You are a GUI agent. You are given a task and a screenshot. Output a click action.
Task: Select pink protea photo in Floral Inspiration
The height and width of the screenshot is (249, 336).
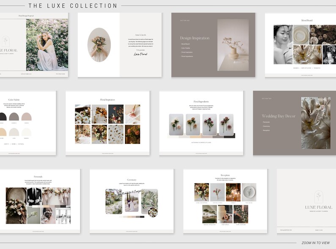pyautogui.click(x=132, y=114)
